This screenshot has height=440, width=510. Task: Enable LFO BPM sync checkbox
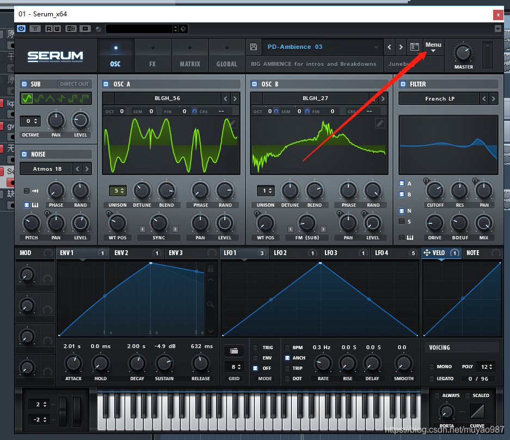287,348
